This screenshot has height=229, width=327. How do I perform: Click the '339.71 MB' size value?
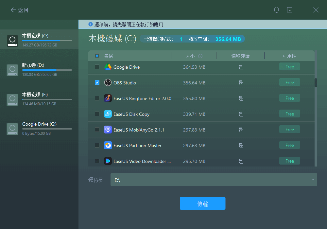194,114
